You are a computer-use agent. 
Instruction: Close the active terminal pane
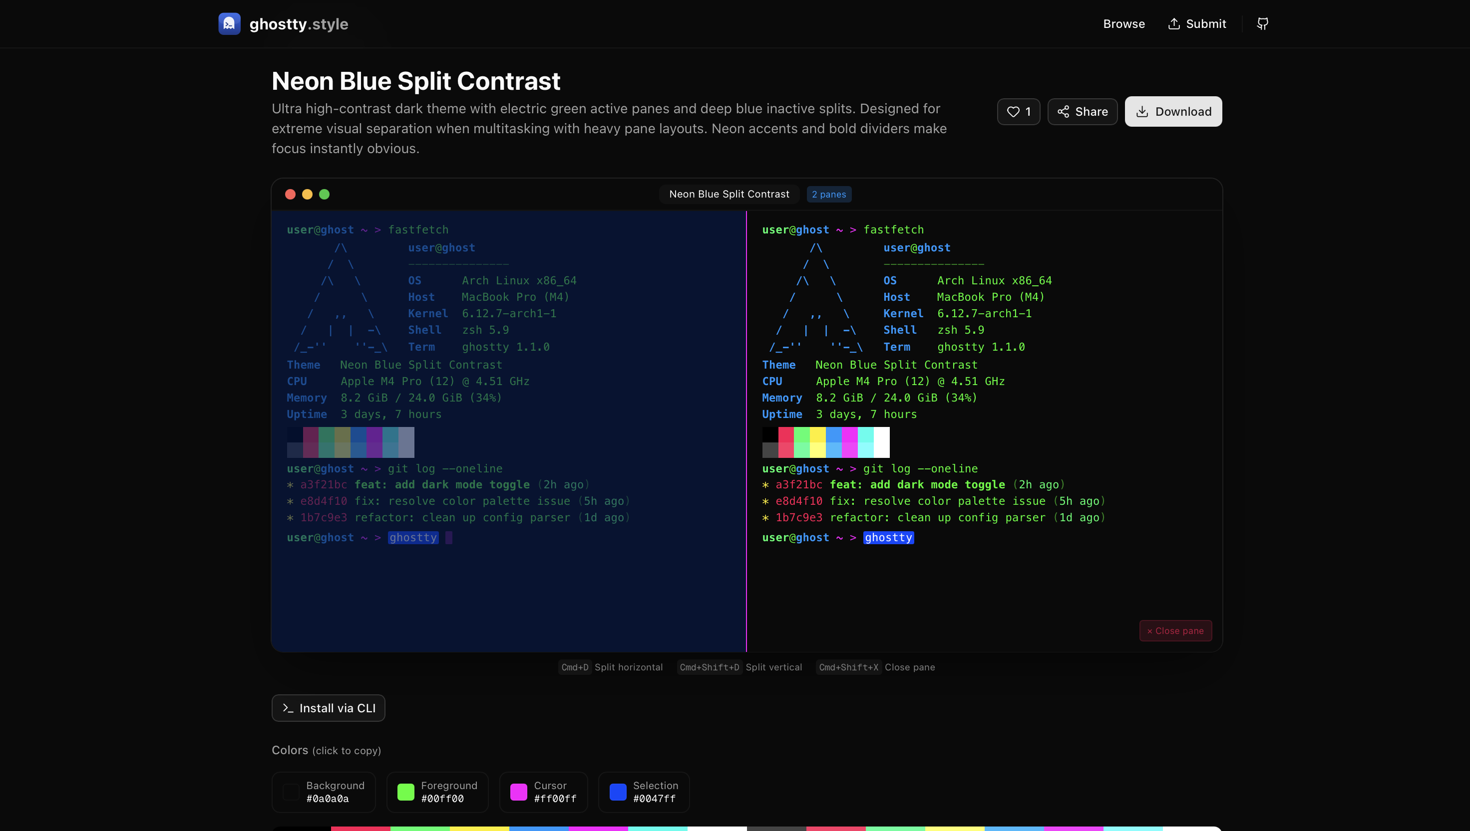tap(1175, 630)
